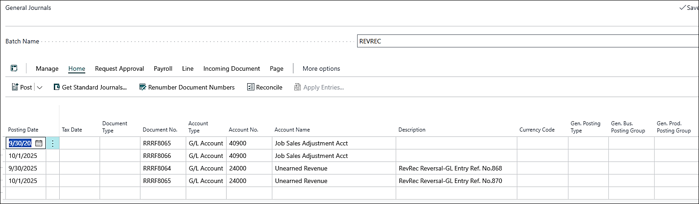Viewport: 699px width, 204px height.
Task: Select description ending with Ref. No.868
Action: pos(450,168)
